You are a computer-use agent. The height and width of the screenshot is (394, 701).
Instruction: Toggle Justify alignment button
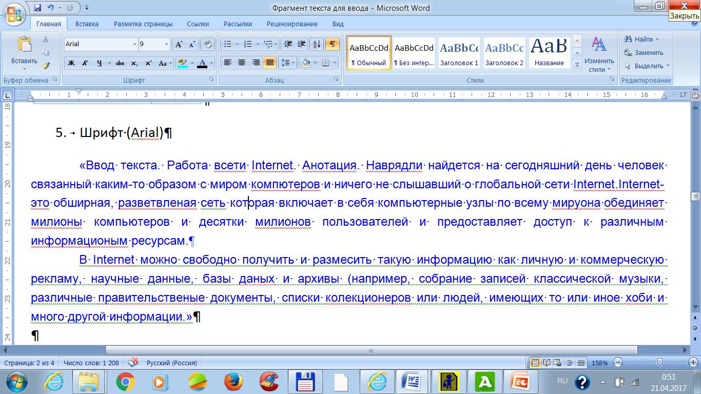click(269, 63)
